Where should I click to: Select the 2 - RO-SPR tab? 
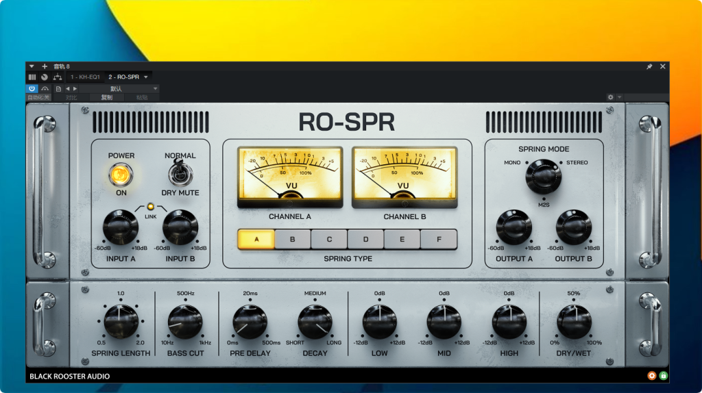coord(123,77)
